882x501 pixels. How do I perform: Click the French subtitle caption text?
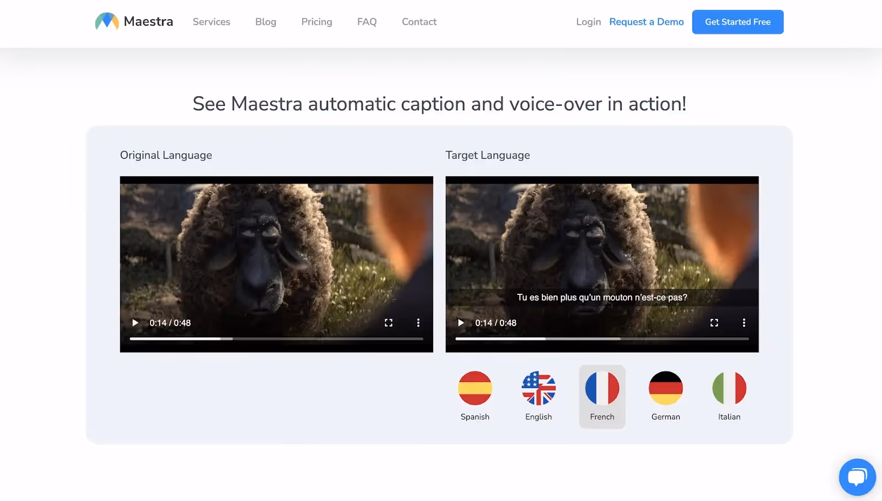(x=602, y=298)
